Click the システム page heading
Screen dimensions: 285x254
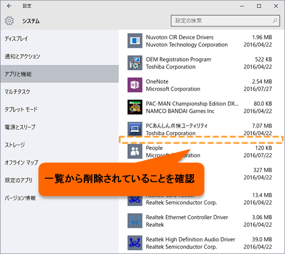pos(31,21)
